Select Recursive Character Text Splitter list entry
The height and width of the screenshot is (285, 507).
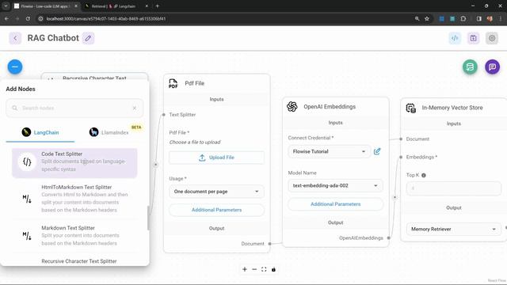[x=74, y=261]
